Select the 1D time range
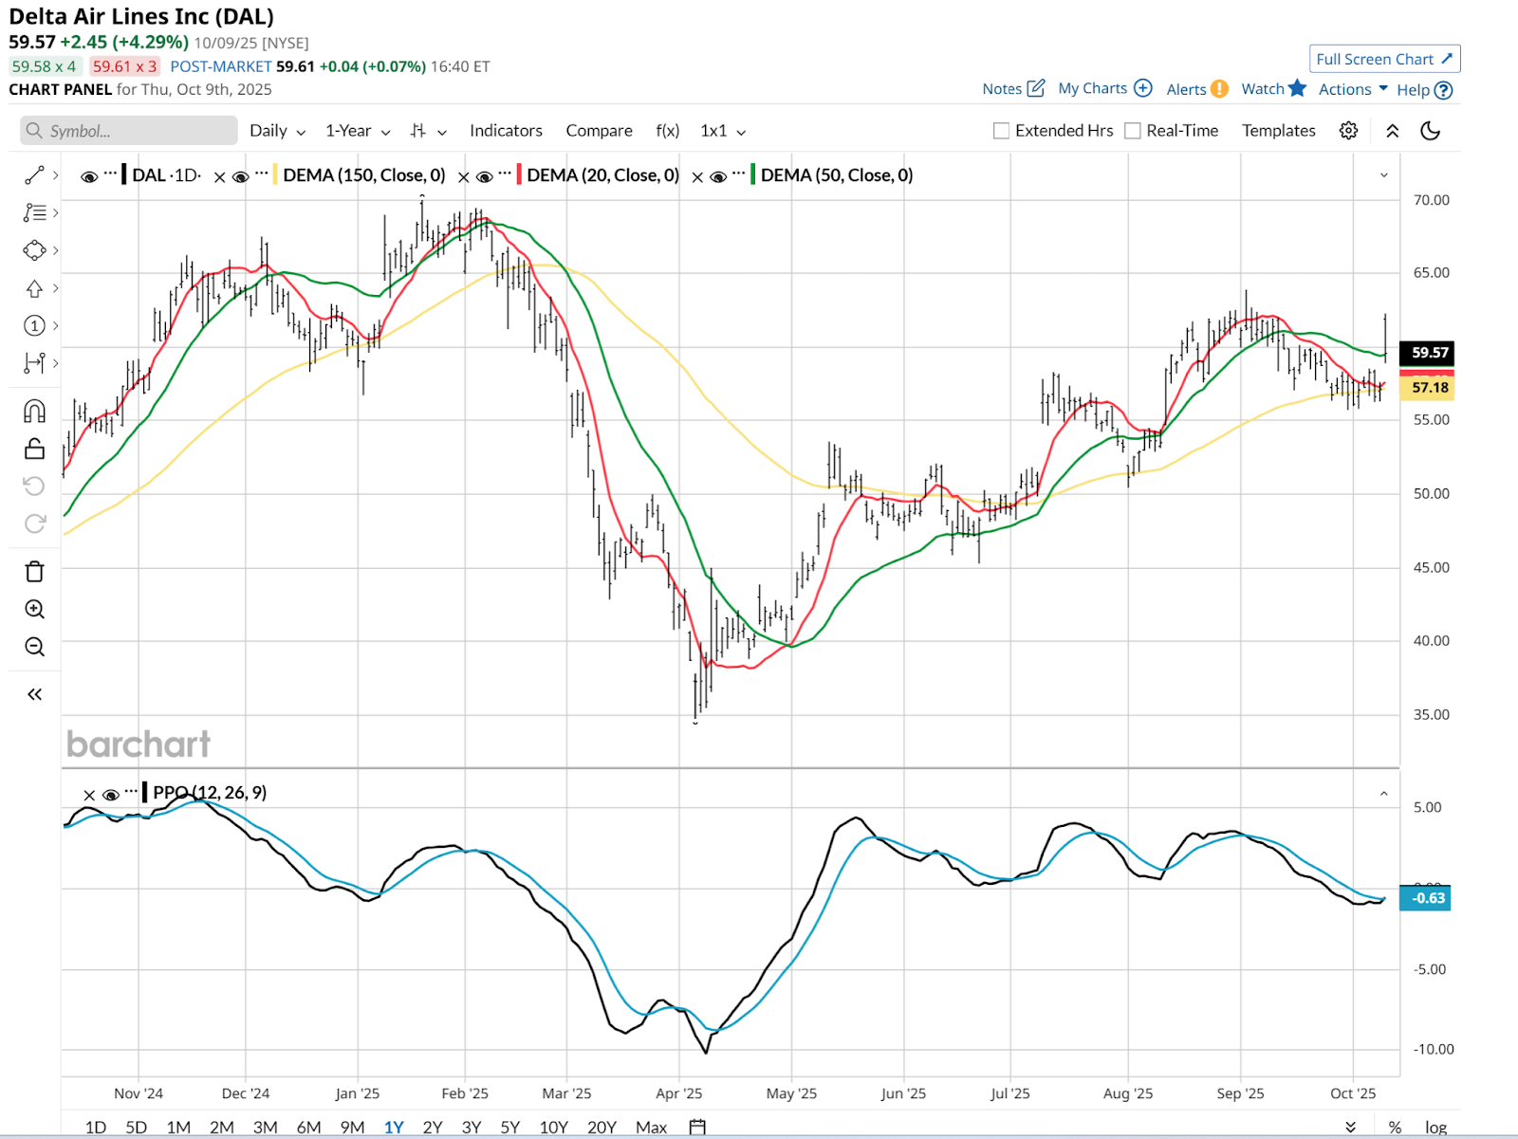 point(96,1128)
